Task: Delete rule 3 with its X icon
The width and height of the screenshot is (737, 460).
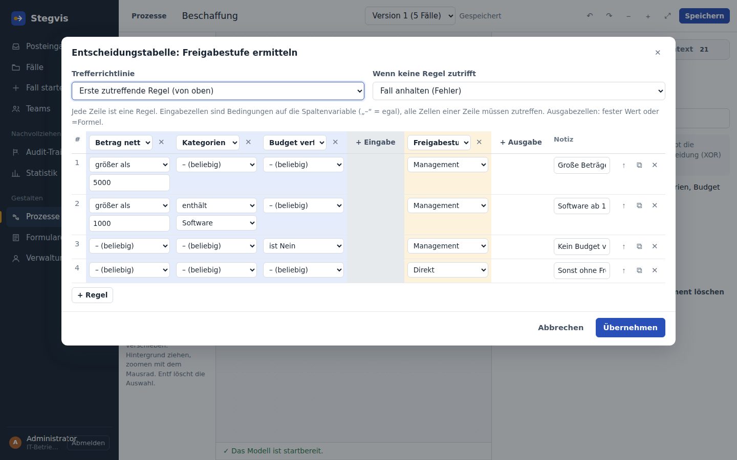Action: [x=655, y=246]
